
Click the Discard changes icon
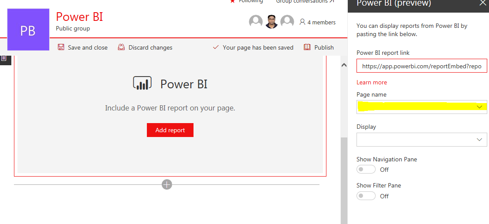[x=121, y=47]
